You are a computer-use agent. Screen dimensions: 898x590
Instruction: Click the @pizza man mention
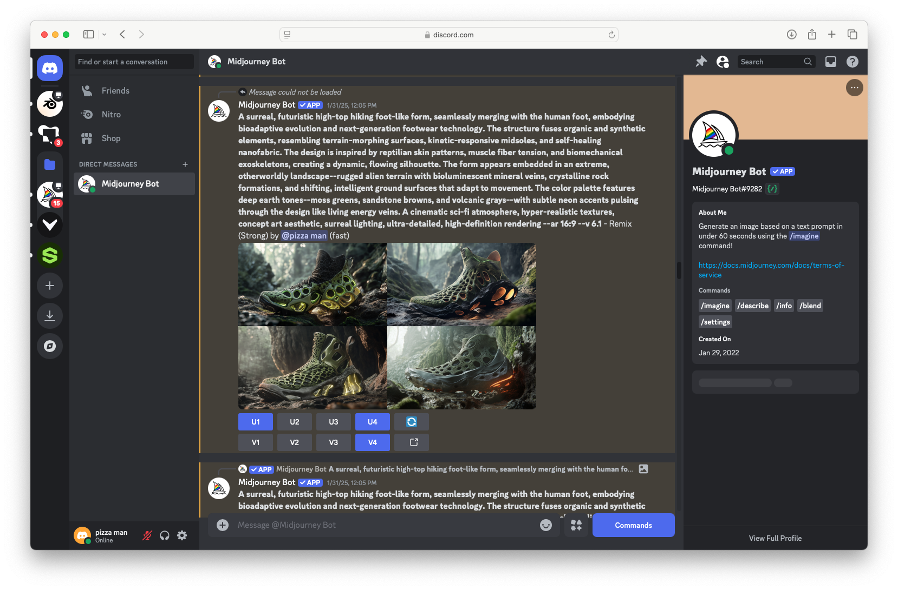coord(304,236)
